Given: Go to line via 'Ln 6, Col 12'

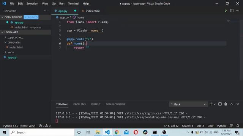Looking at the screenshot, I should click(x=171, y=126).
